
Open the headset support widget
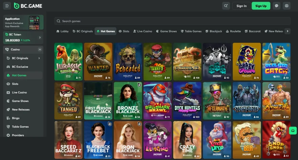pyautogui.click(x=293, y=131)
